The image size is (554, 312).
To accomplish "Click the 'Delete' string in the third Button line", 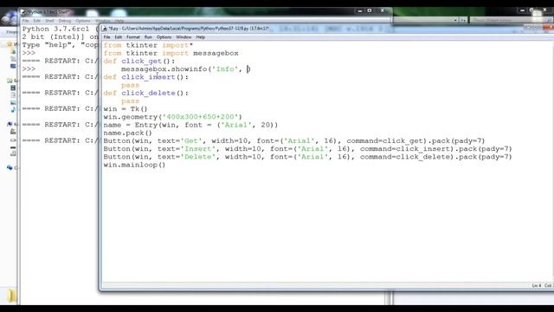I will click(x=197, y=157).
